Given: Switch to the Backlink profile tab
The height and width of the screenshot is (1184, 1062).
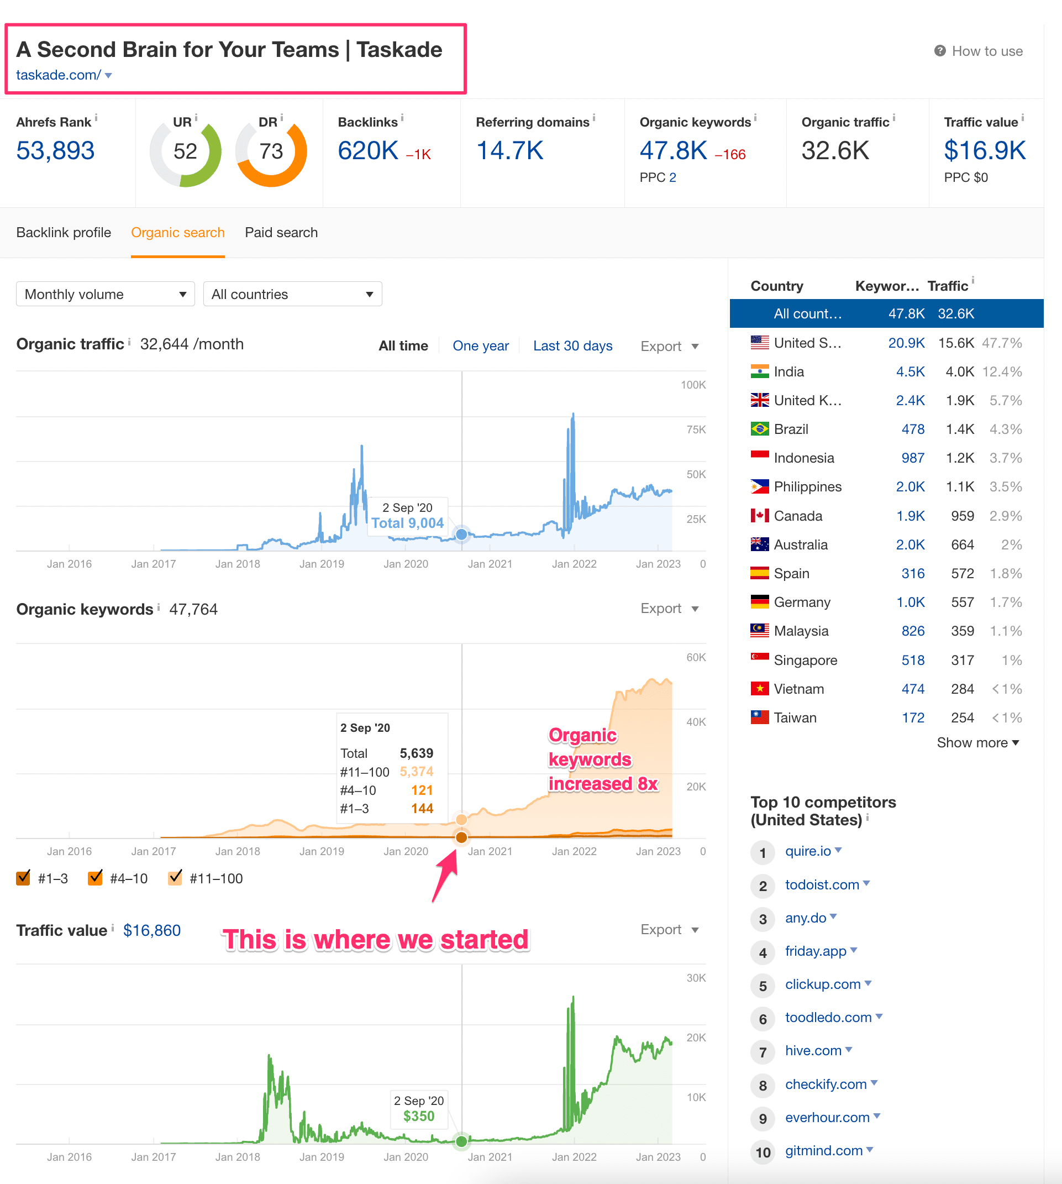Looking at the screenshot, I should click(64, 232).
